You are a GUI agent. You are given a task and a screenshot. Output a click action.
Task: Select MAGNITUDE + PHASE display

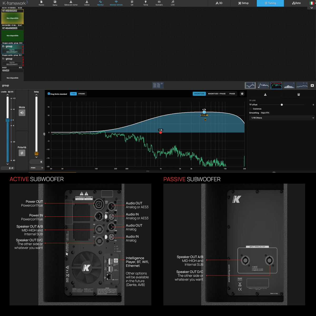click(217, 94)
